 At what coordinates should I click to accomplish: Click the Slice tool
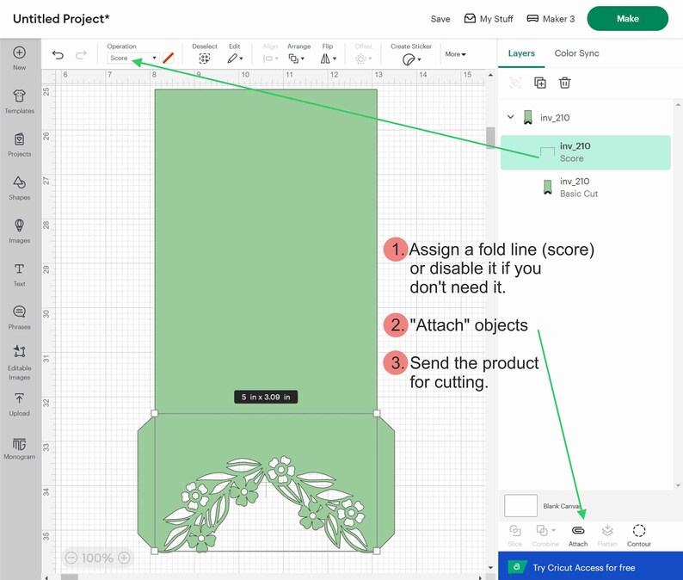(x=515, y=535)
